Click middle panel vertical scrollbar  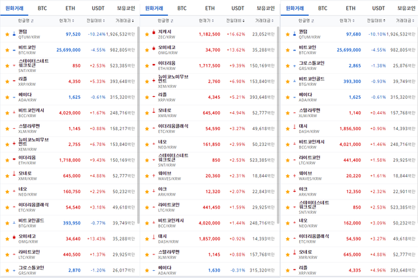[x=278, y=125]
